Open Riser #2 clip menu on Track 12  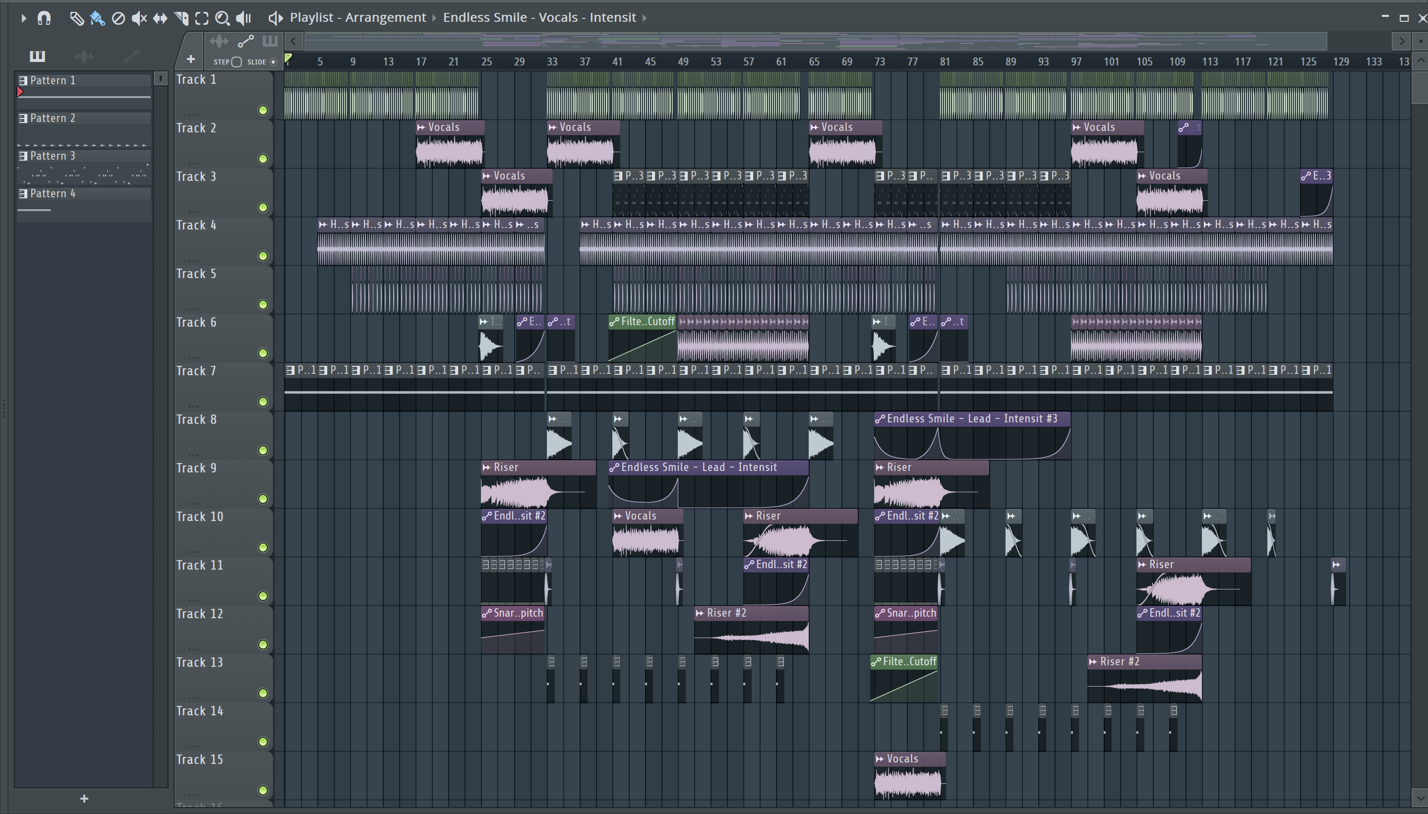(700, 613)
